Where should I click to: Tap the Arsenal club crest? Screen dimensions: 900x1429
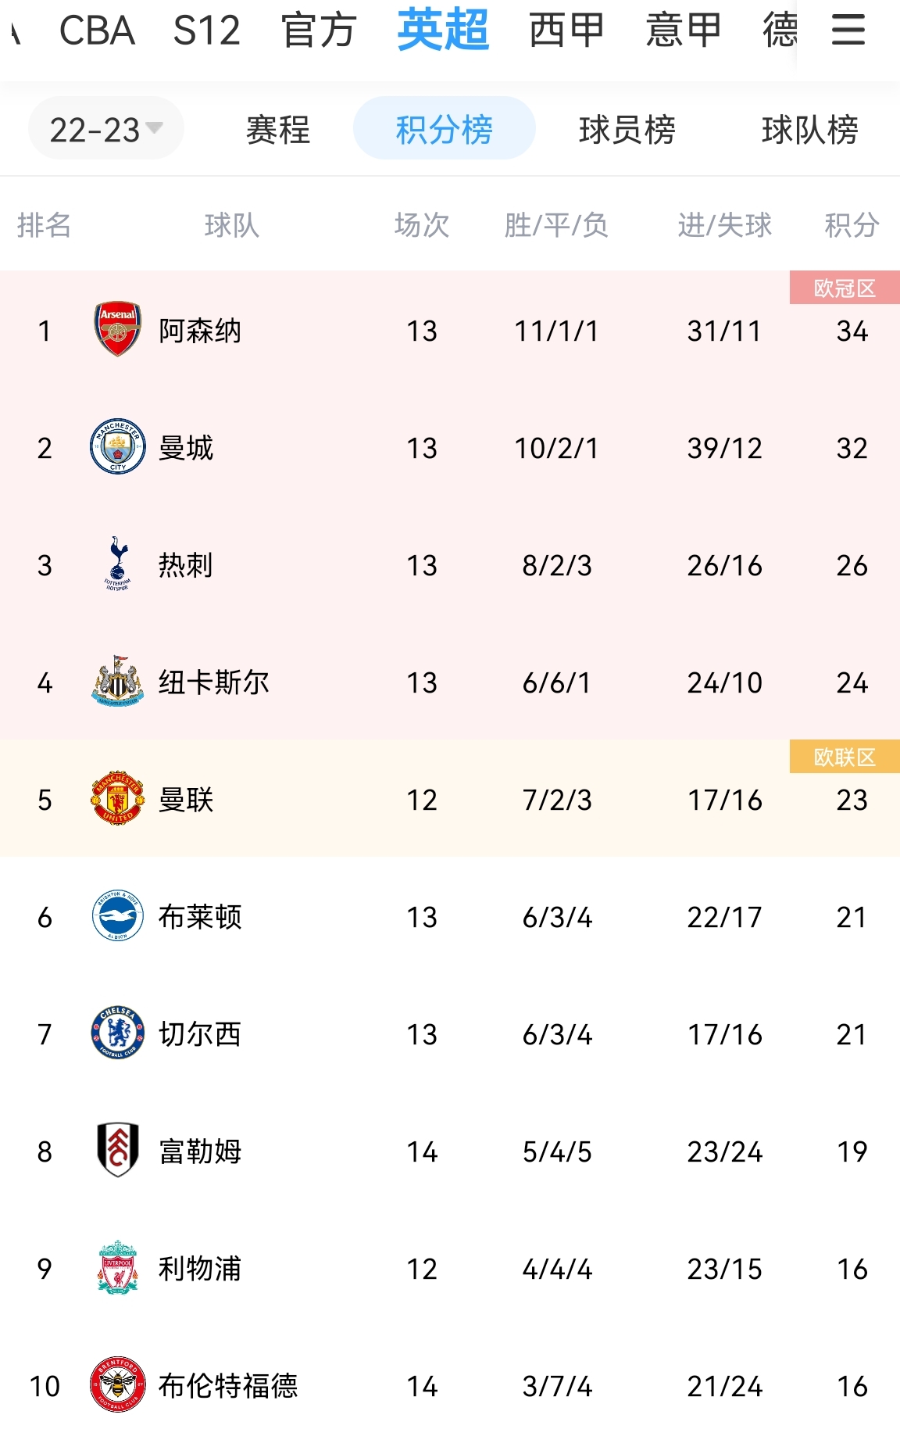tap(118, 329)
